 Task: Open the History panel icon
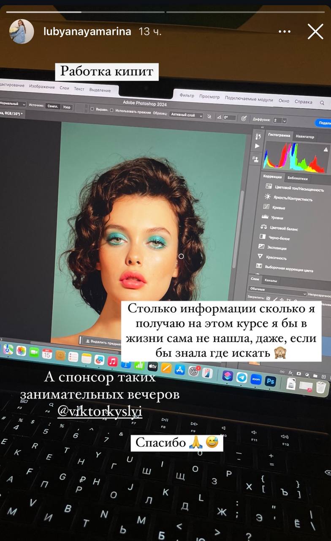[x=258, y=137]
